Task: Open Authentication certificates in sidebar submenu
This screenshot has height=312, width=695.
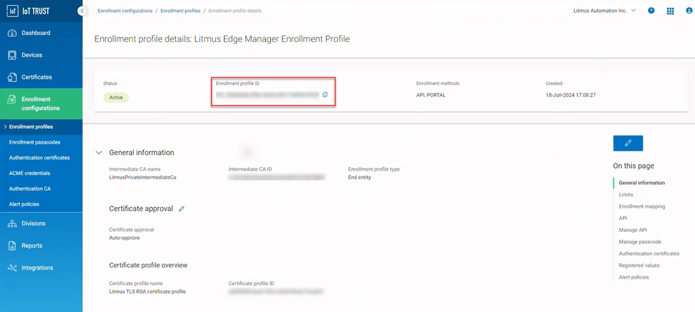Action: pyautogui.click(x=40, y=158)
